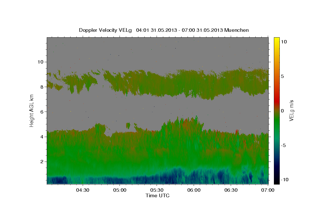This screenshot has width=332, height=221.
Task: Click the 06:30 time tick label
Action: coord(231,190)
